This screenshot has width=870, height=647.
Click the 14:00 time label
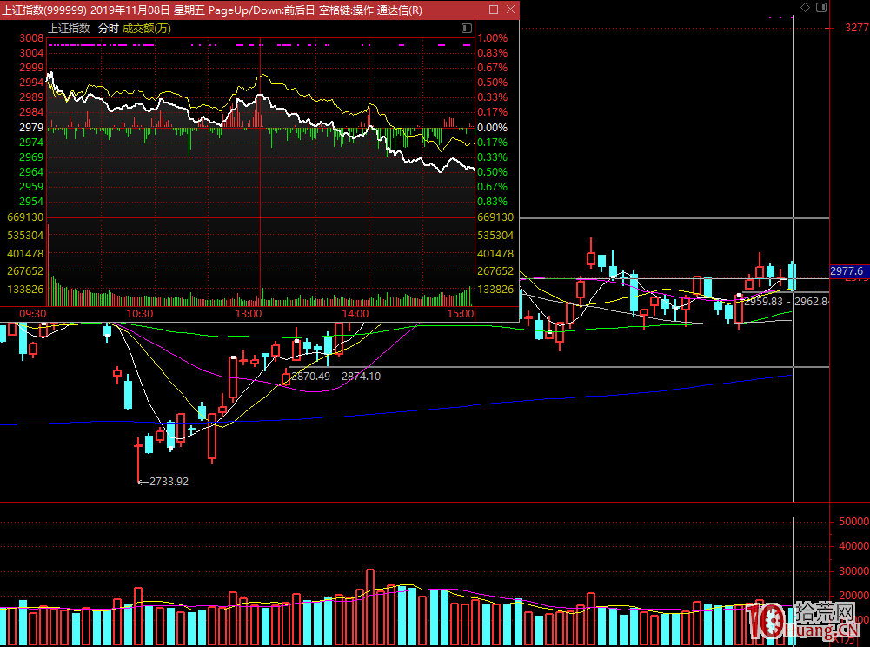coord(355,314)
